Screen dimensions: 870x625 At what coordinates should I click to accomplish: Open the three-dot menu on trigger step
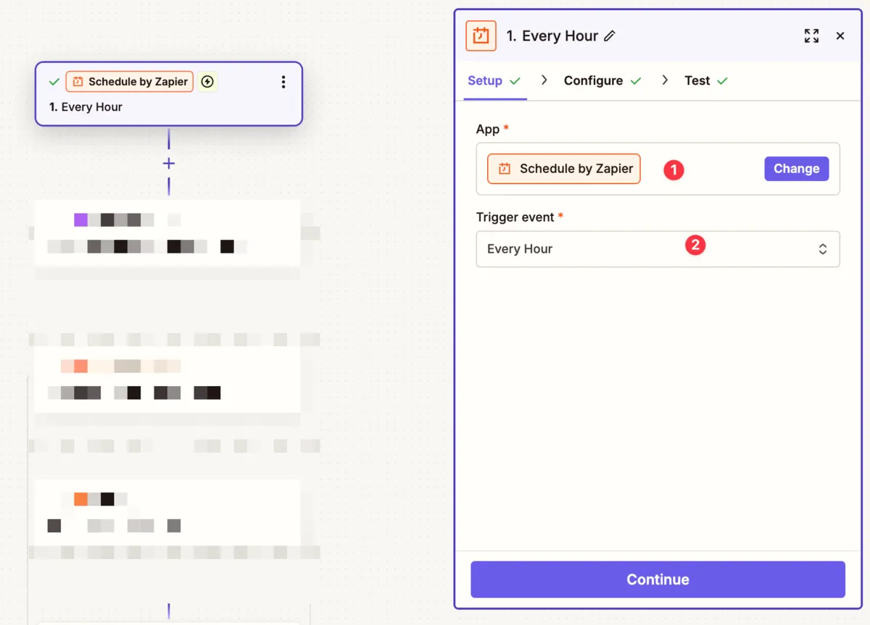(283, 83)
